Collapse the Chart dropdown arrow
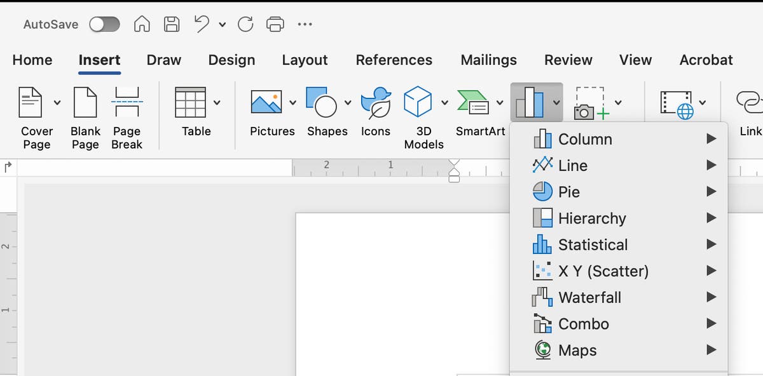763x376 pixels. click(556, 102)
